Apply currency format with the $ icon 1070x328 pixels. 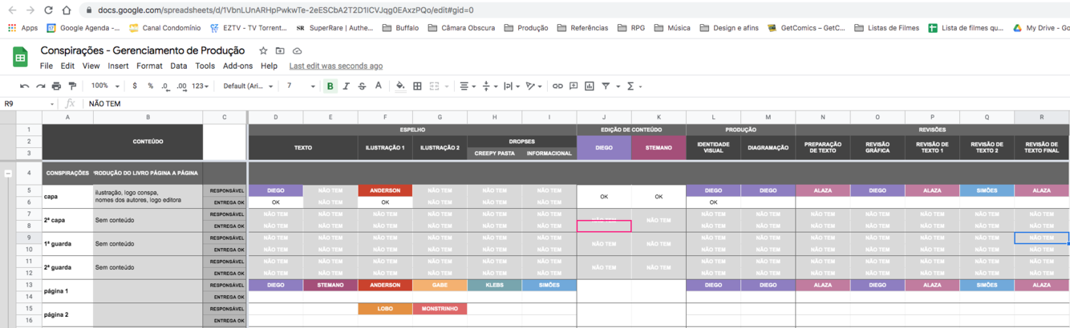pos(135,86)
